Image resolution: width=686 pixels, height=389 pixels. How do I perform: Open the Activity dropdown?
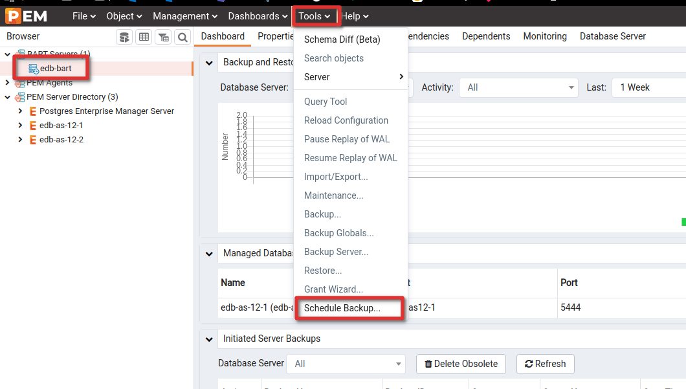518,87
